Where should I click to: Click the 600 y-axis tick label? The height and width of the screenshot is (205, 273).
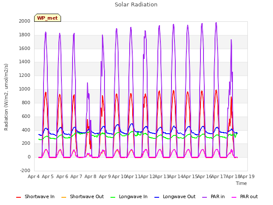pyautogui.click(x=26, y=116)
